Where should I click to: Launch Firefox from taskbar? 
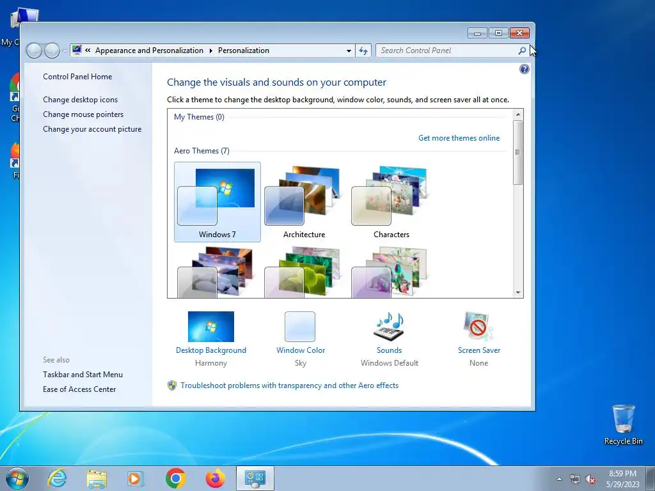(x=215, y=478)
